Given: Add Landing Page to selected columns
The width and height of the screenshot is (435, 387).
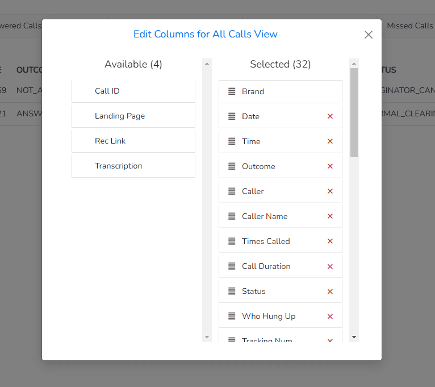Looking at the screenshot, I should [133, 116].
